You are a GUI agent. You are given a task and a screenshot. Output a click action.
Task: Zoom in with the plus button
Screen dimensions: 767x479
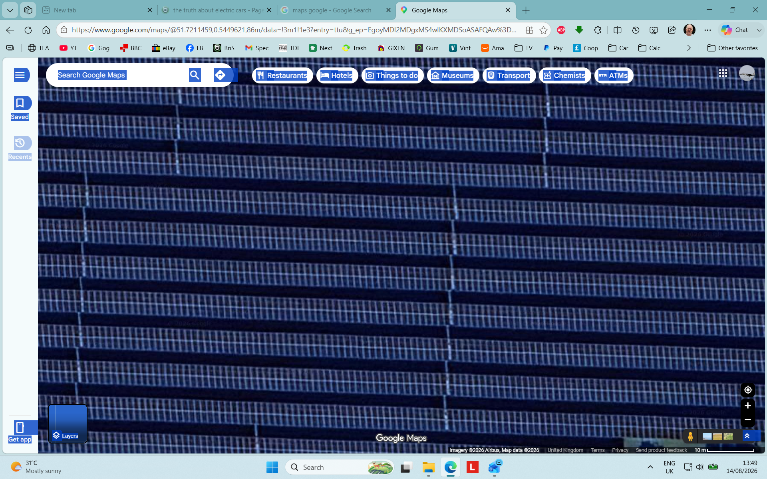748,406
